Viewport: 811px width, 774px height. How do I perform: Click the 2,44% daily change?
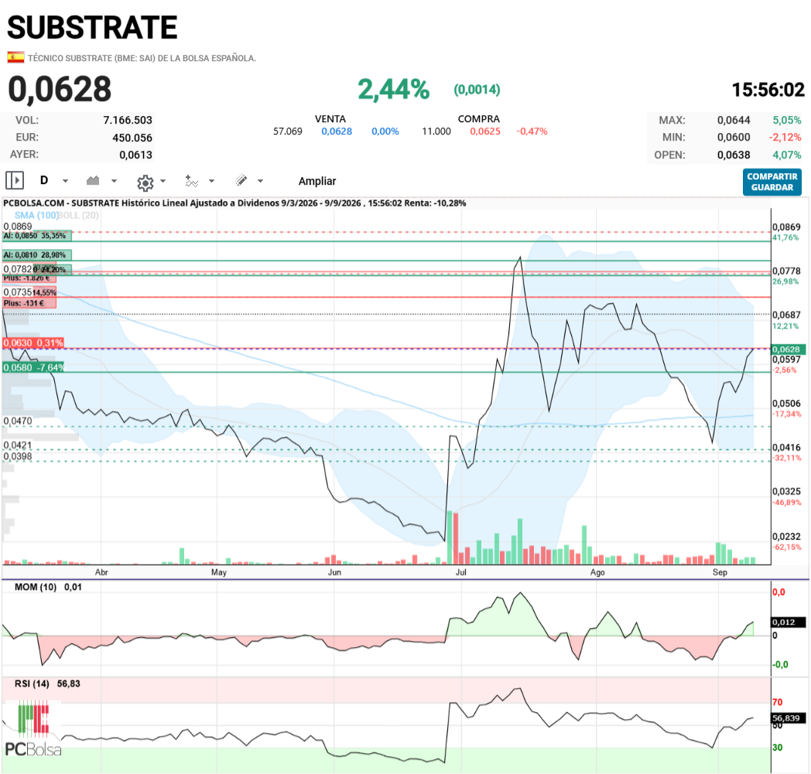[394, 90]
